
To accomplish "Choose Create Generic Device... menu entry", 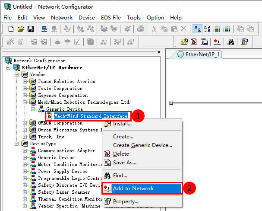I will click(142, 145).
